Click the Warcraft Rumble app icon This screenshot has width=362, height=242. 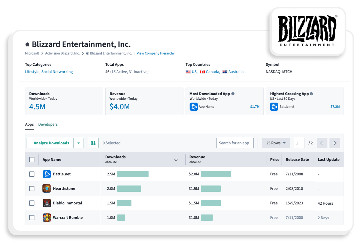pos(47,218)
